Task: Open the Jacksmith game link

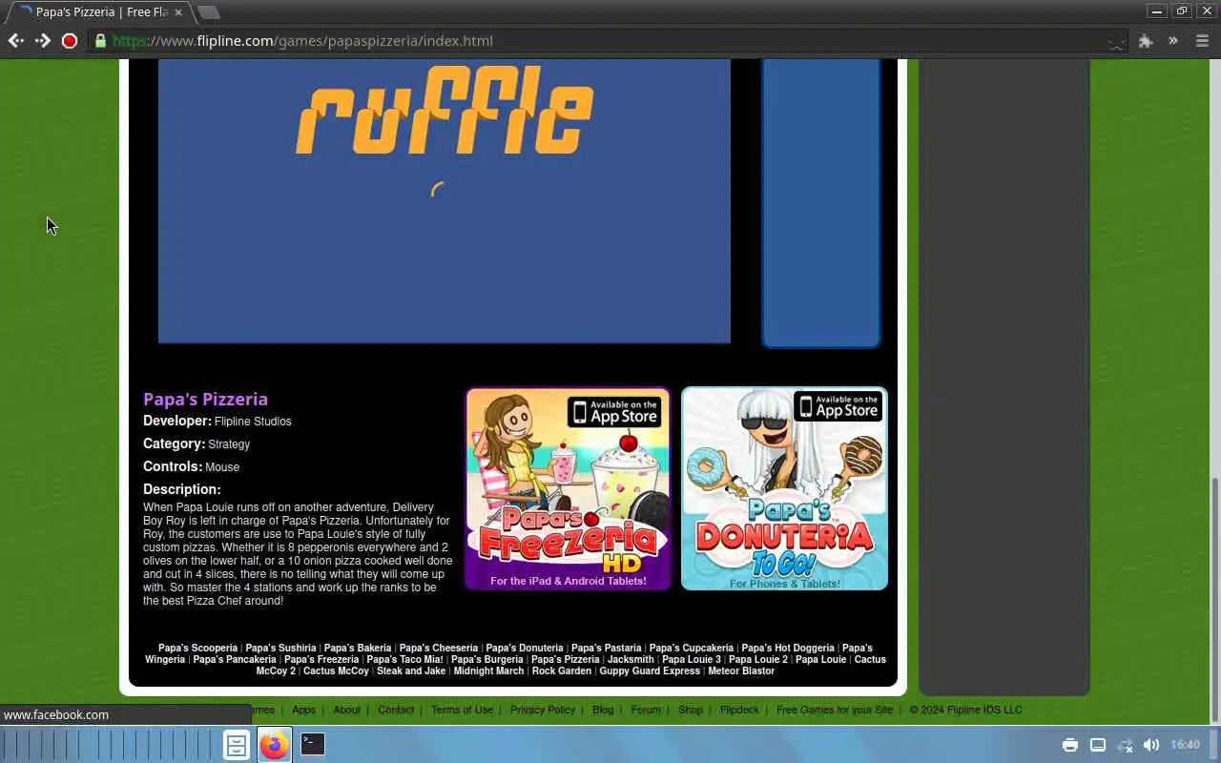Action: click(x=631, y=660)
